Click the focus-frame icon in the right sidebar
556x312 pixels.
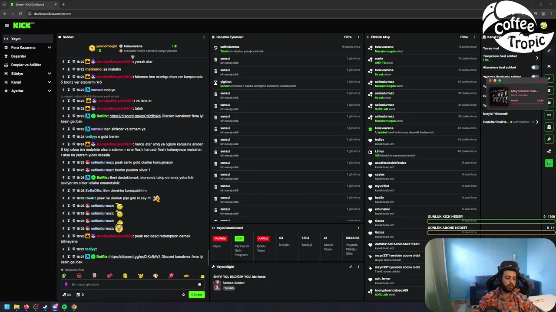point(549,66)
